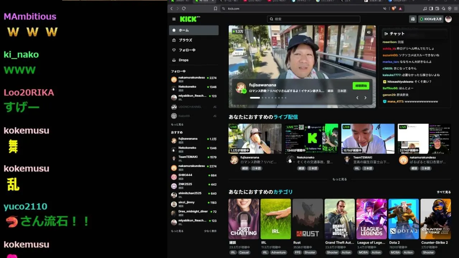
Task: Click Nekokoneko's avatar under the live card
Action: point(290,160)
